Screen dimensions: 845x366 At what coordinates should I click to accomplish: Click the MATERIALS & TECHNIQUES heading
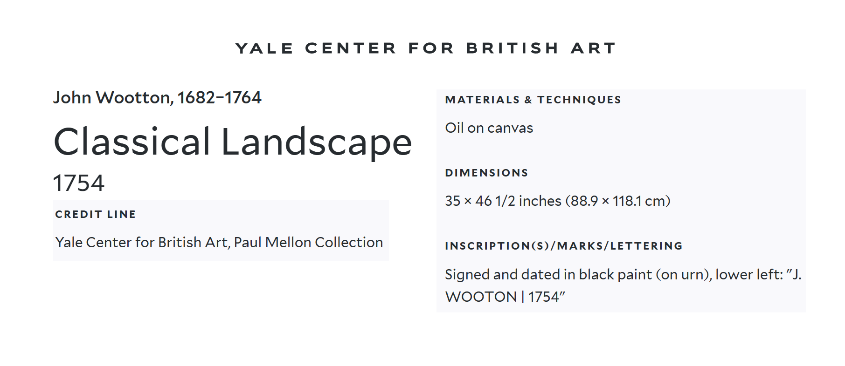coord(533,100)
